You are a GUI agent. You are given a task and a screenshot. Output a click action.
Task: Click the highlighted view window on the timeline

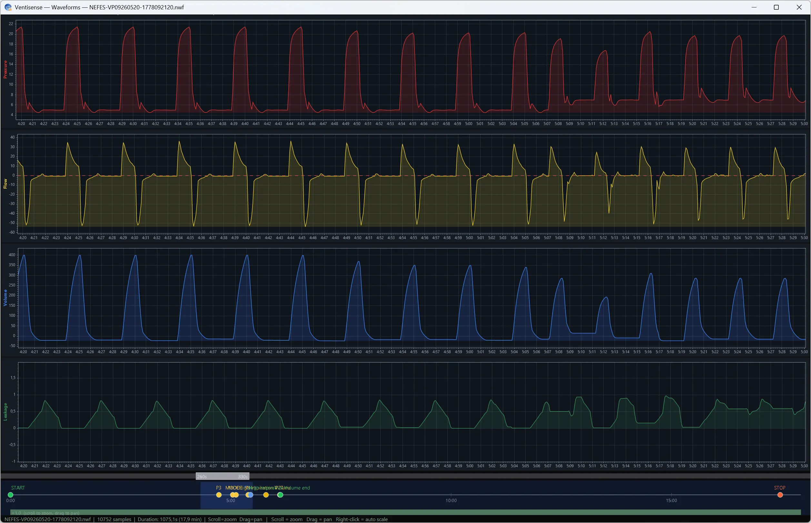[226, 495]
